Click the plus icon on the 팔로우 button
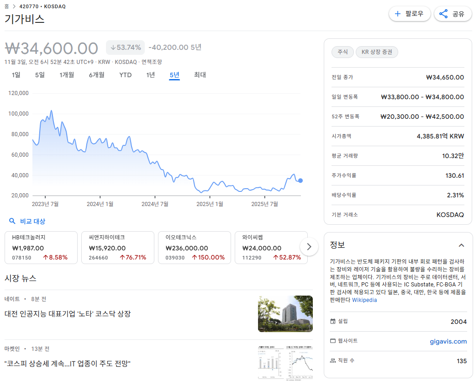 [x=398, y=14]
